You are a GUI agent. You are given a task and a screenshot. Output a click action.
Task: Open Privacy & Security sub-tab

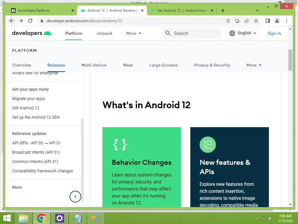212,65
